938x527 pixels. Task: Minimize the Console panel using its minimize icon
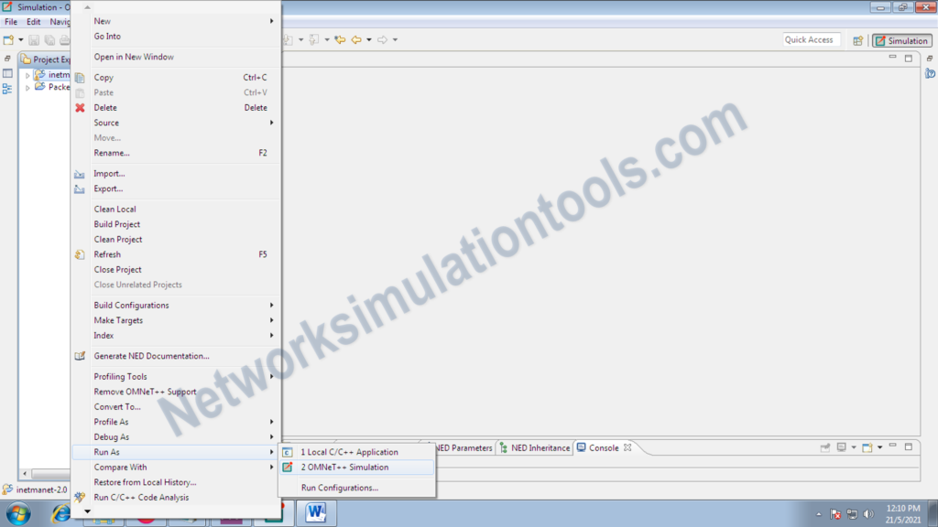pos(893,447)
